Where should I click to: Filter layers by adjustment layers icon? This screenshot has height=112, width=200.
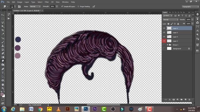pos(179,16)
